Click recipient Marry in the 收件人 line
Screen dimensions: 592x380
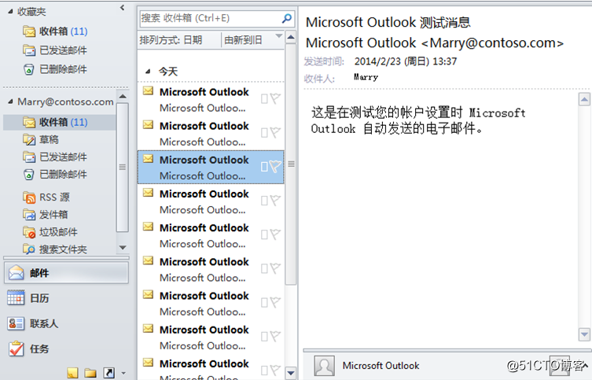tap(366, 77)
